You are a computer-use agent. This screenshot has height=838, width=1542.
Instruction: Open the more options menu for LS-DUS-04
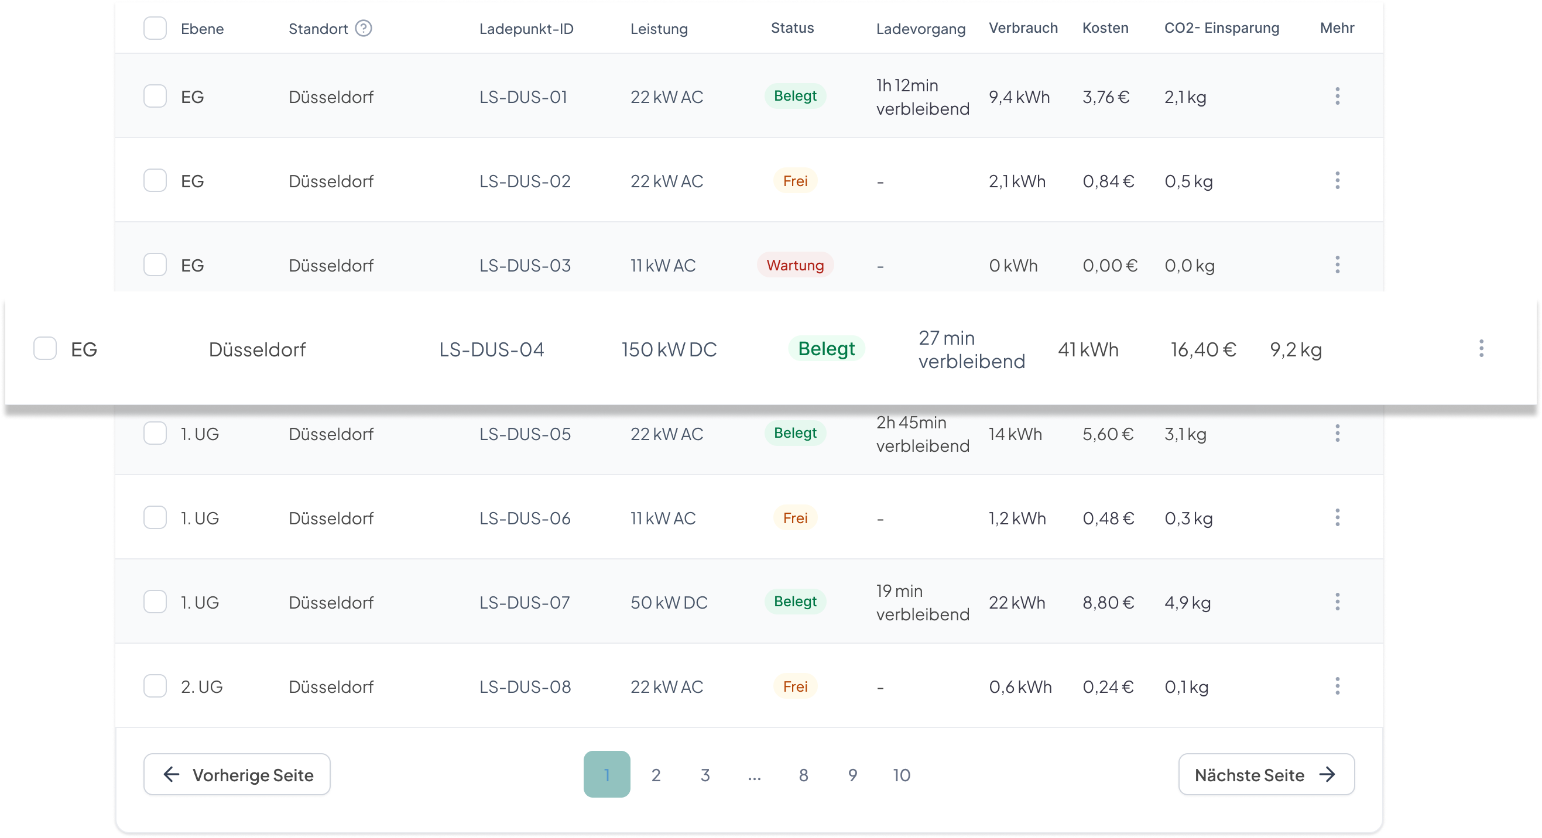click(x=1481, y=348)
